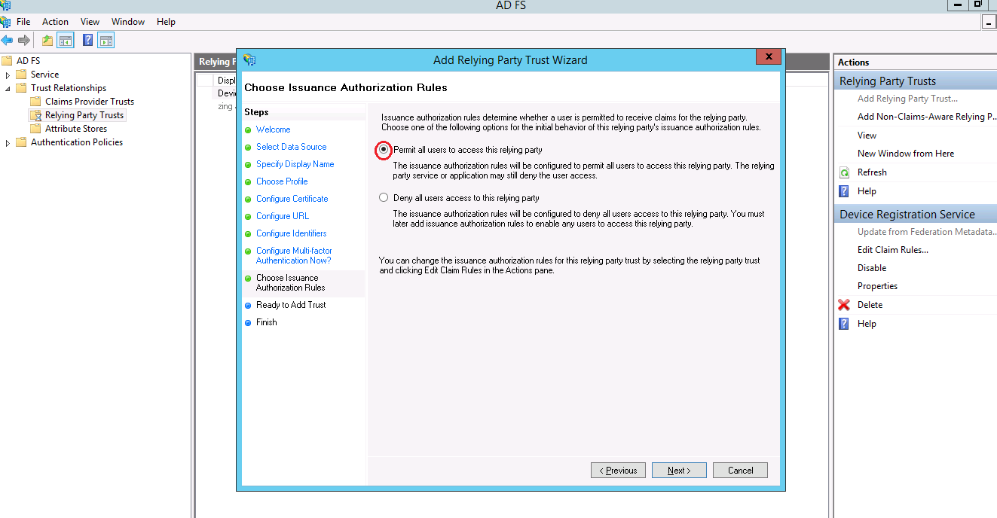Click the Back arrow toolbar icon

(x=7, y=40)
